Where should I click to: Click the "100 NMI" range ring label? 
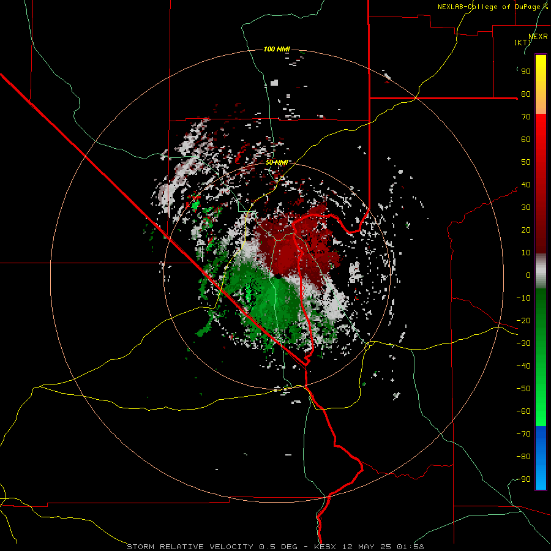tap(277, 49)
